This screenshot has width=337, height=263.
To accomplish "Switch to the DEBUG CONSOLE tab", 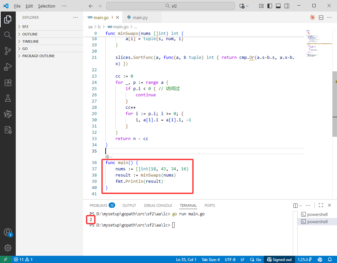I will 158,205.
